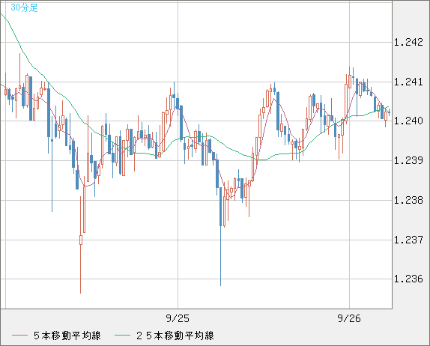
Task: Click the 1.236 price axis label
Action: [x=408, y=279]
